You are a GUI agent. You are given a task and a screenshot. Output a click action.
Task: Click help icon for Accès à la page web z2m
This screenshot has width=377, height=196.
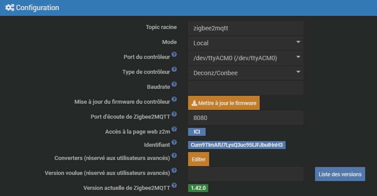click(x=174, y=129)
